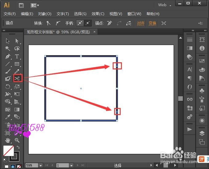This screenshot has width=209, height=169.
Task: Select the Rotate tool
Action: [8, 87]
